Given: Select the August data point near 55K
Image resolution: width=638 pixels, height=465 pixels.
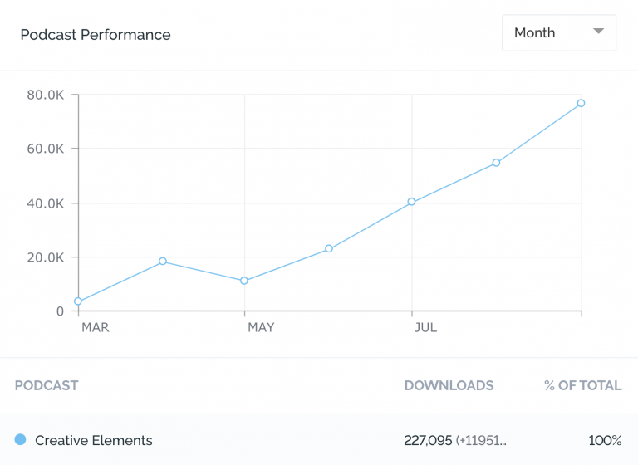Looking at the screenshot, I should (496, 163).
